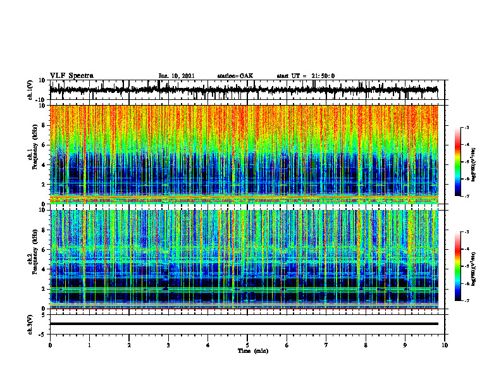Click time axis tick label 2
The image size is (501, 387).
129,345
